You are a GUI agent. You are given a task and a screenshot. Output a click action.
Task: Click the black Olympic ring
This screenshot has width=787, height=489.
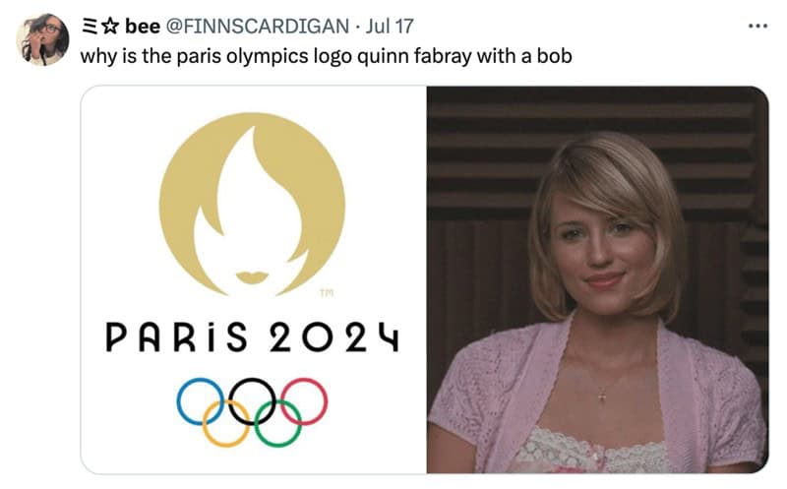(253, 401)
